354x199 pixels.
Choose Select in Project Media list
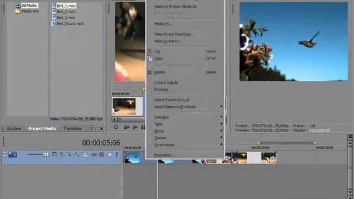pyautogui.click(x=185, y=7)
